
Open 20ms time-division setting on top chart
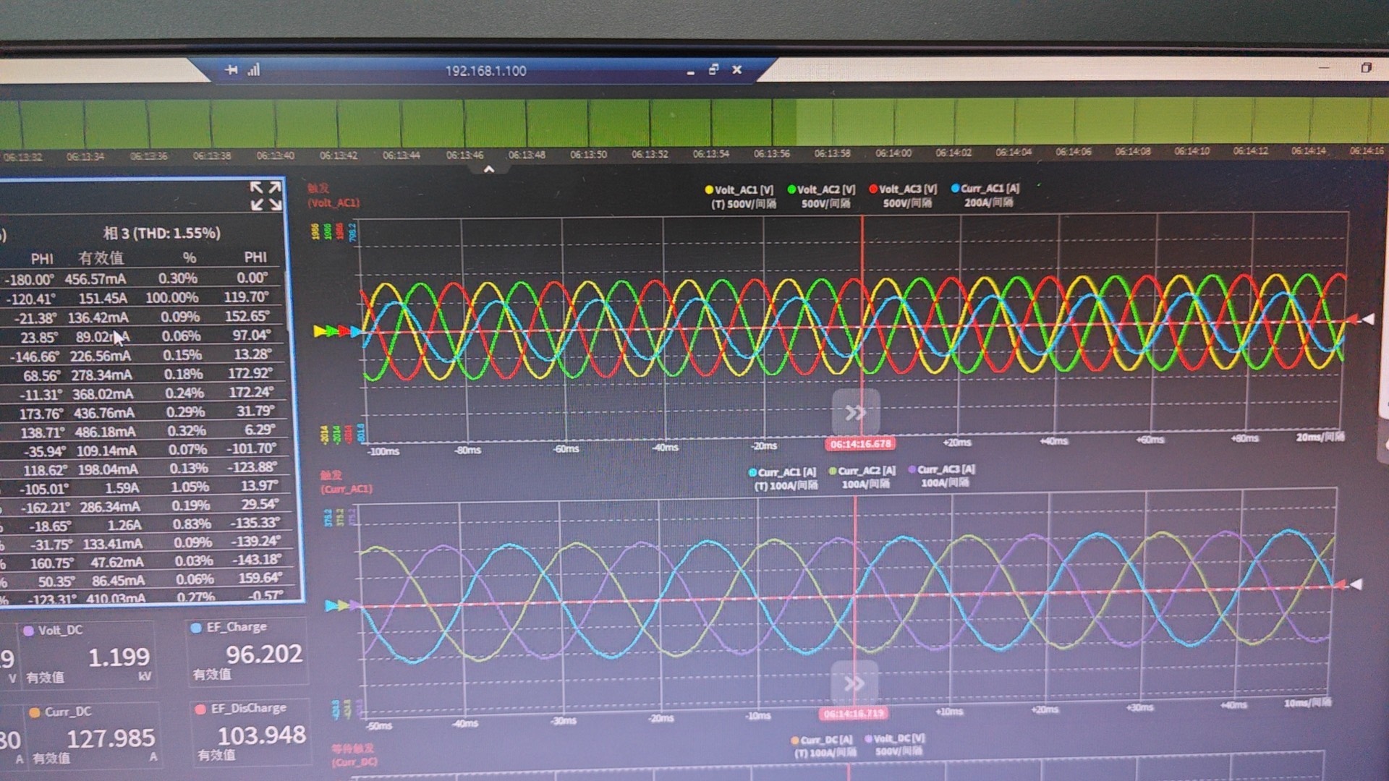(x=1320, y=438)
